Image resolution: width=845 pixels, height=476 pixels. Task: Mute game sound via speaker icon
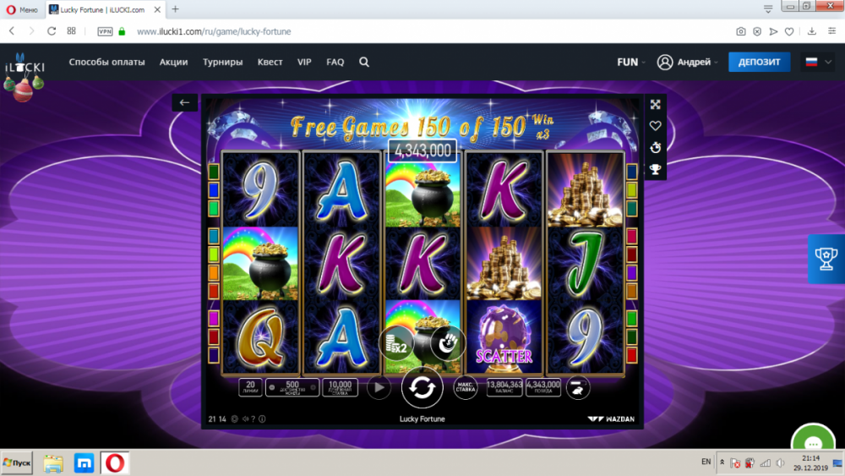[245, 419]
